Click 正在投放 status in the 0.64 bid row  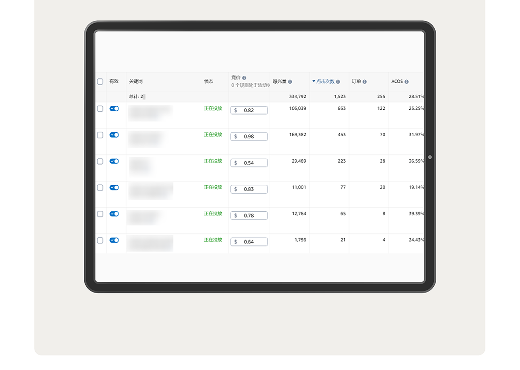tap(213, 240)
